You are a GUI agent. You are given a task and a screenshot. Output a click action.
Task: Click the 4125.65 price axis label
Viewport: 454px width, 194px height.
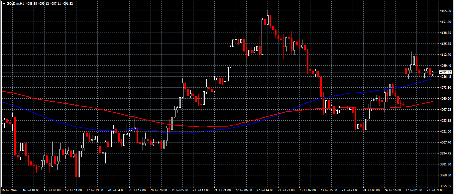pyautogui.click(x=445, y=44)
